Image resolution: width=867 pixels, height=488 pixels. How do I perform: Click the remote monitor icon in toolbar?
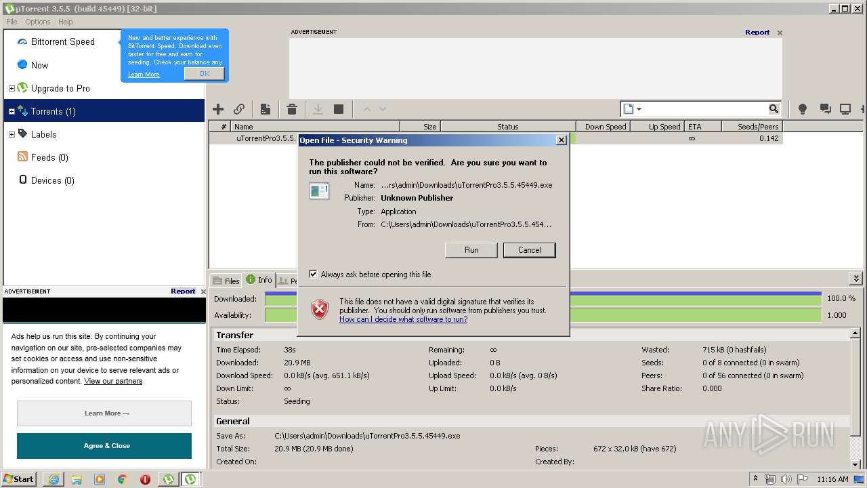[x=845, y=109]
